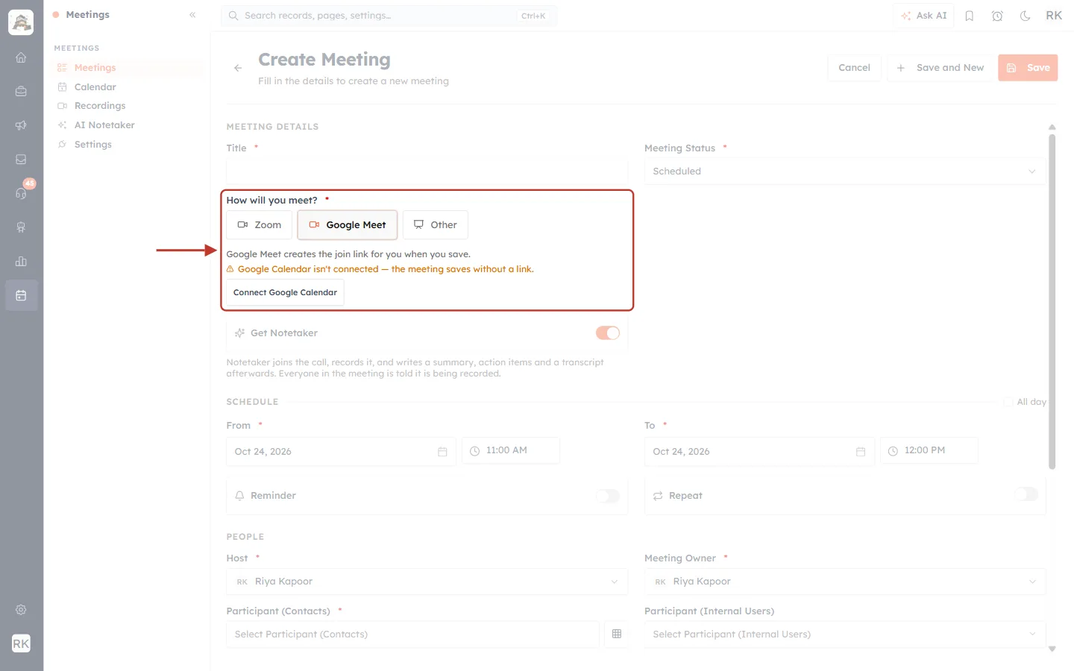Click Save and New
Image resolution: width=1074 pixels, height=671 pixels.
tap(940, 68)
